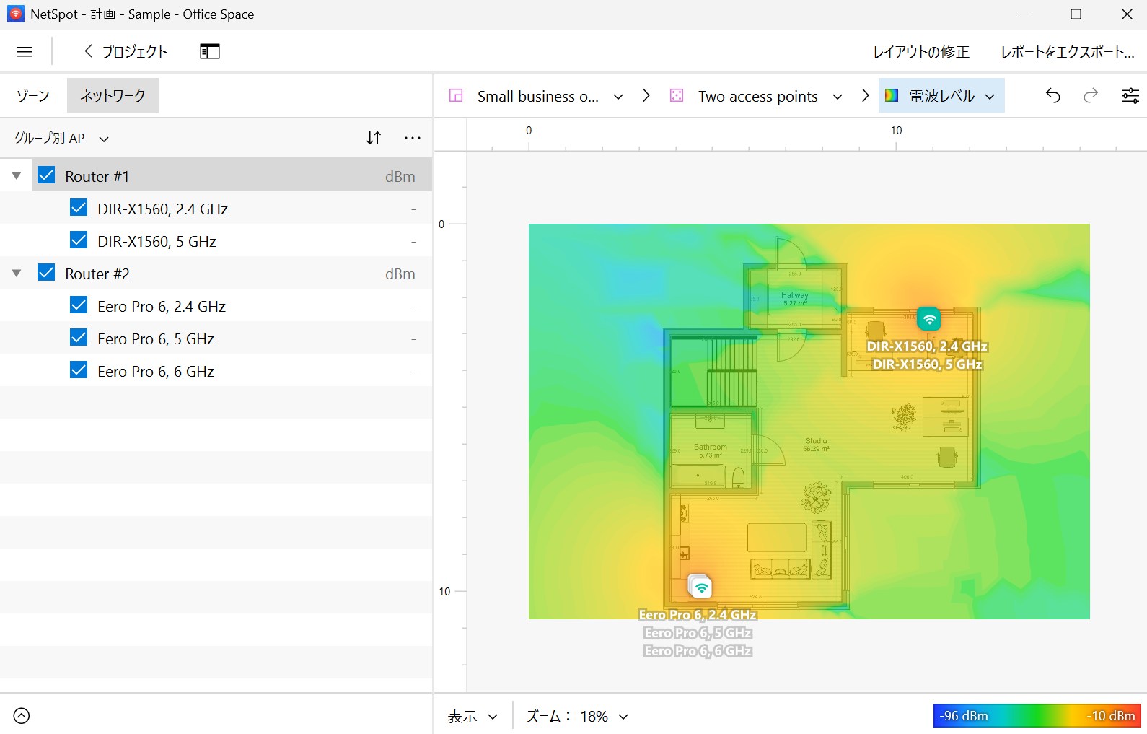This screenshot has width=1147, height=734.
Task: Click the undo arrow icon
Action: click(x=1052, y=96)
